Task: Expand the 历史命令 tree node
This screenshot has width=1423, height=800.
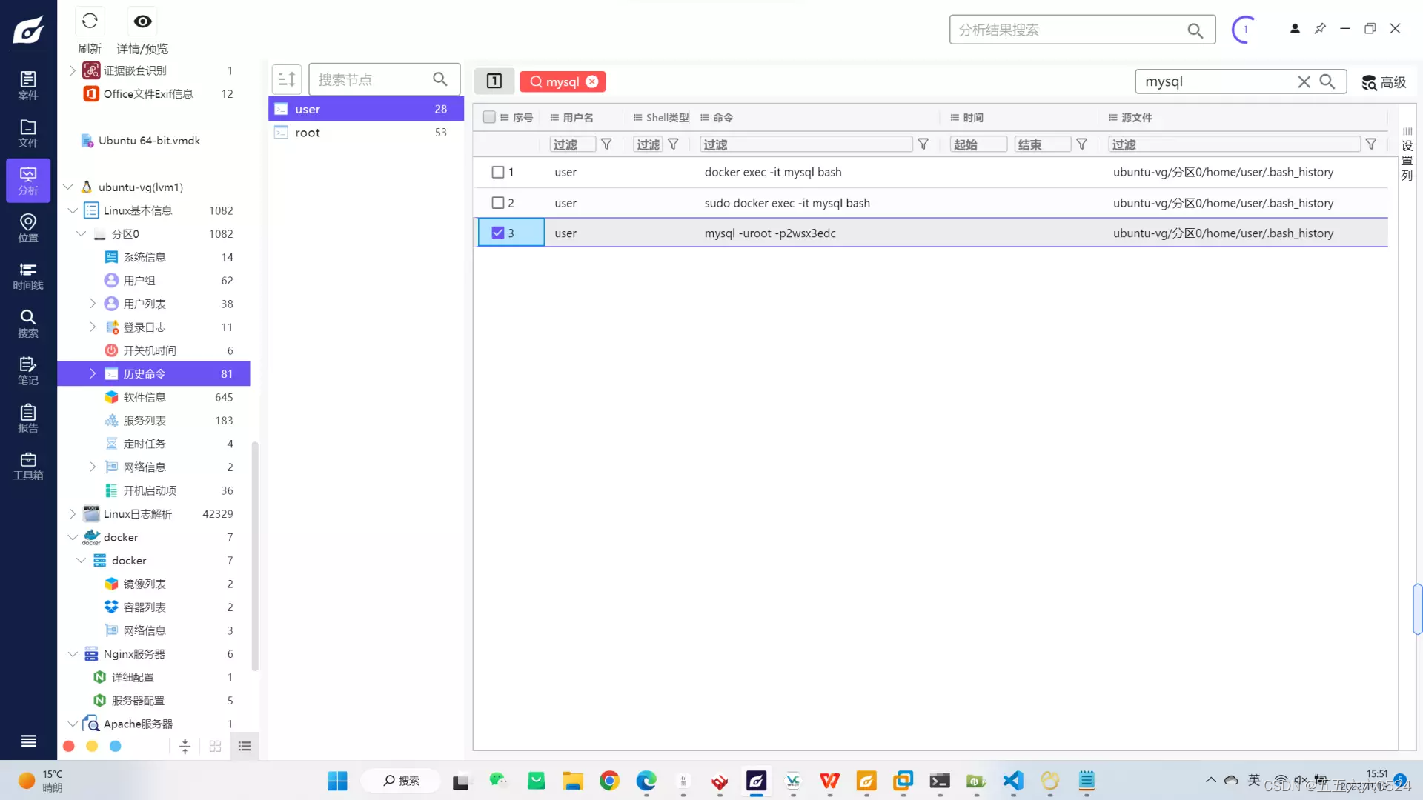Action: pyautogui.click(x=93, y=373)
